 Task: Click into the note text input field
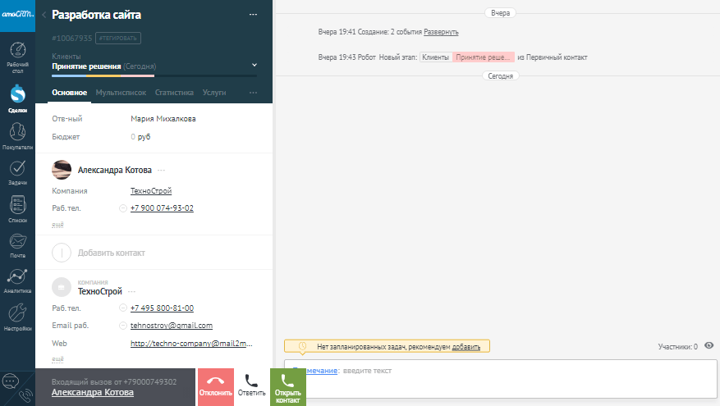click(501, 379)
